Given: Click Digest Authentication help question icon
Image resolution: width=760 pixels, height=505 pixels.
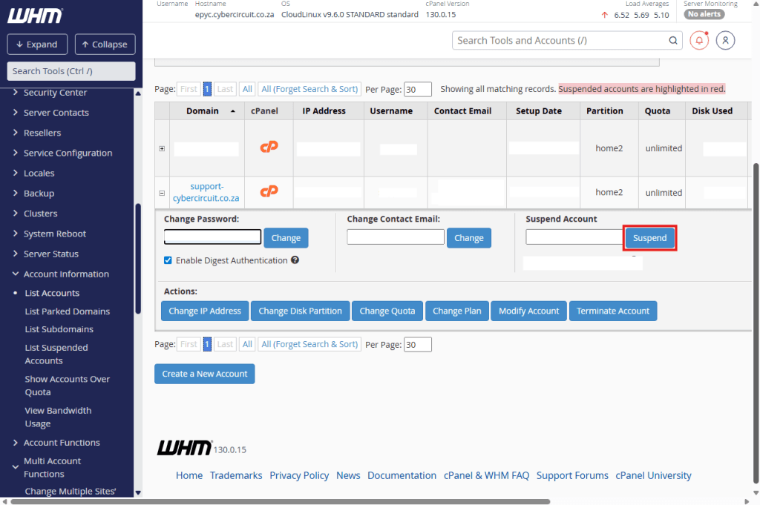Looking at the screenshot, I should pyautogui.click(x=295, y=260).
